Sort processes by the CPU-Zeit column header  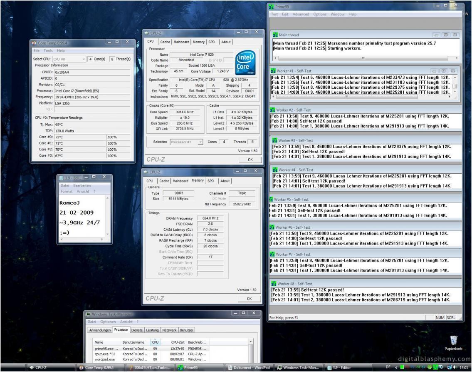pyautogui.click(x=173, y=342)
